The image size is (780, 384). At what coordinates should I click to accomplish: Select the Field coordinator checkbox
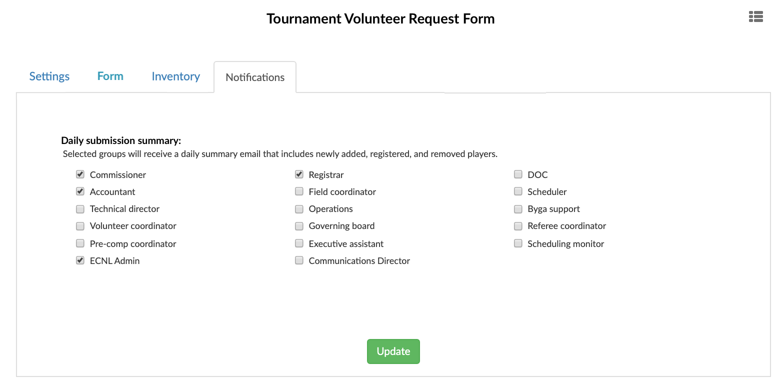[299, 191]
